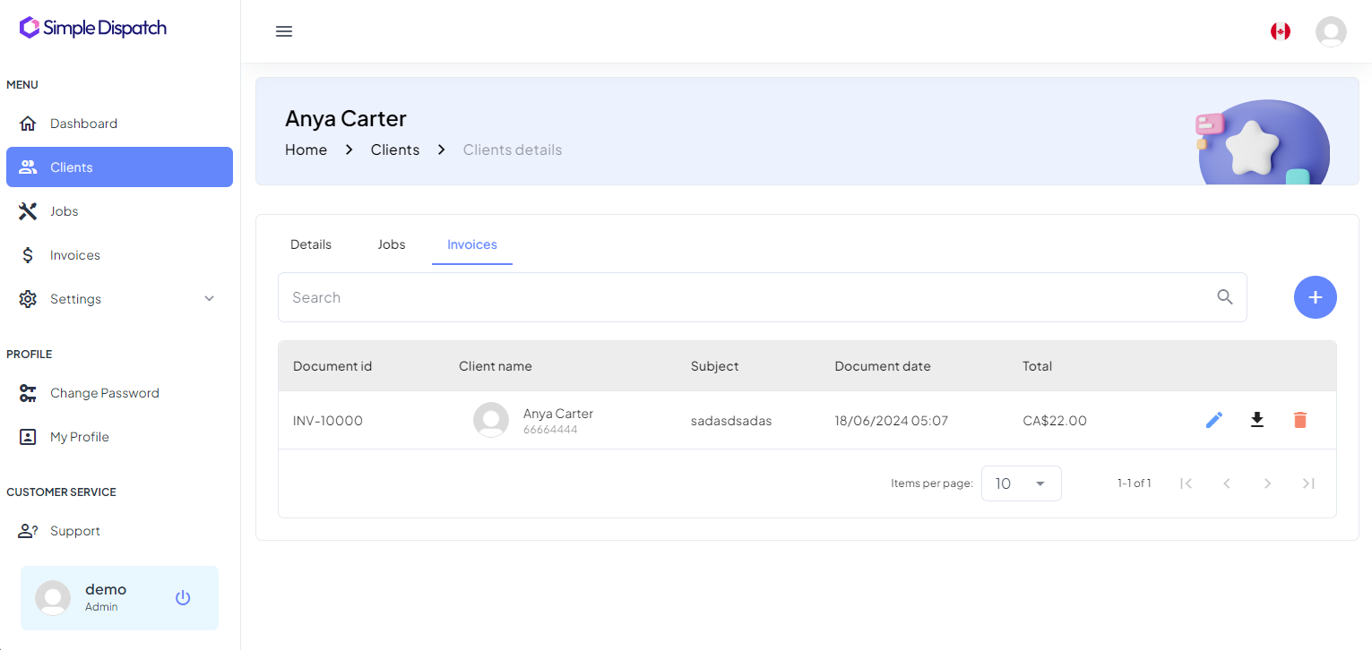Open the items per page dropdown

[x=1022, y=483]
